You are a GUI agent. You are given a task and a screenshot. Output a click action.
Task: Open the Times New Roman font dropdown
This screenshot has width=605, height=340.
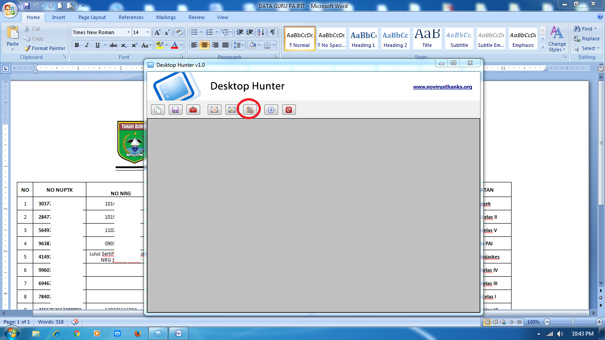(x=129, y=32)
